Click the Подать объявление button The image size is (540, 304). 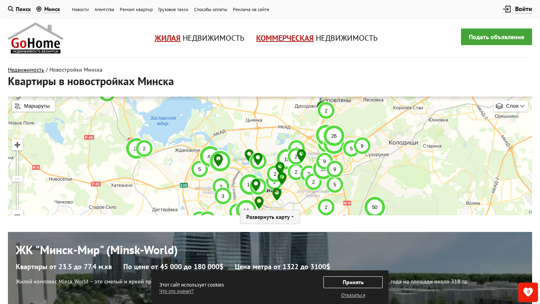click(496, 37)
